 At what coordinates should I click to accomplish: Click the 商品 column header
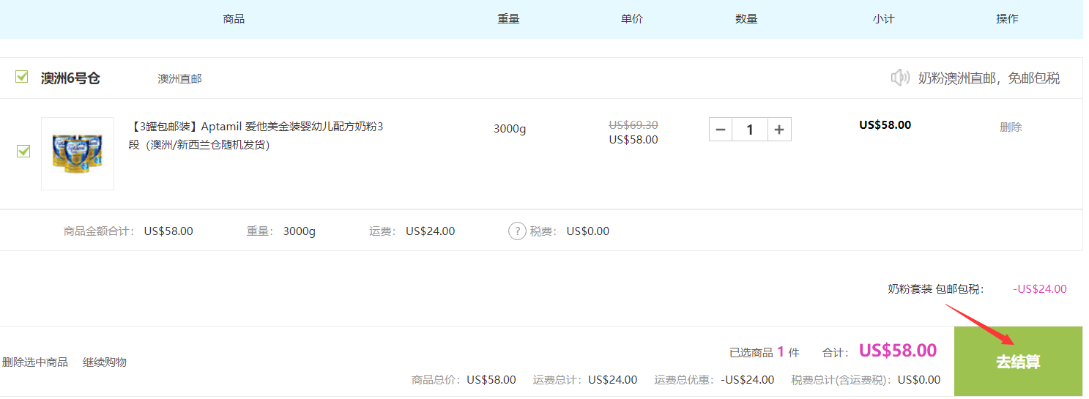point(234,19)
